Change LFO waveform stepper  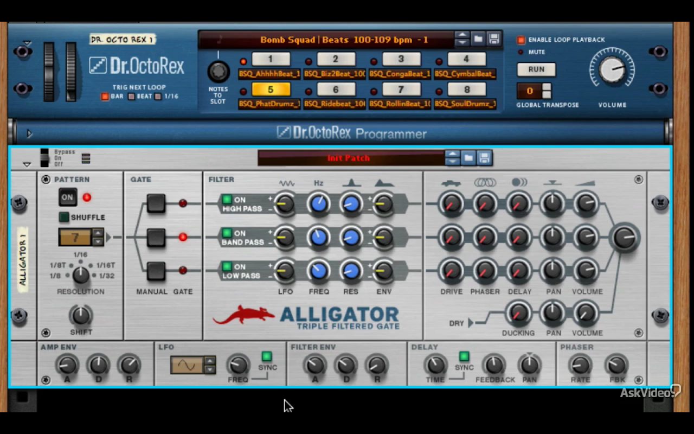210,365
